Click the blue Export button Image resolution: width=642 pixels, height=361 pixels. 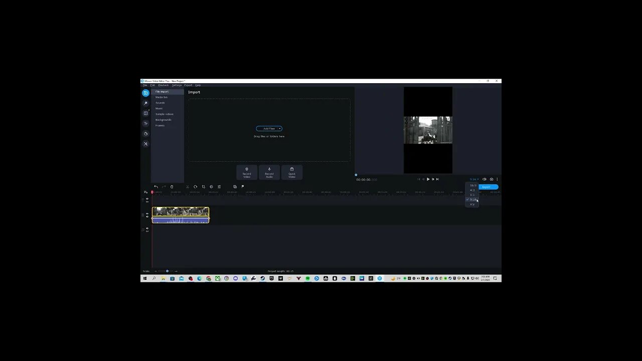tap(488, 187)
